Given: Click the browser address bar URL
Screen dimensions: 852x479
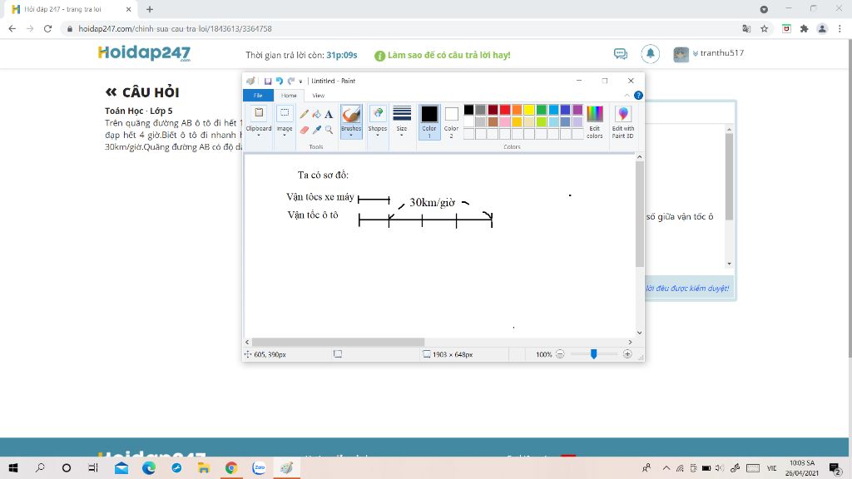Looking at the screenshot, I should tap(175, 29).
